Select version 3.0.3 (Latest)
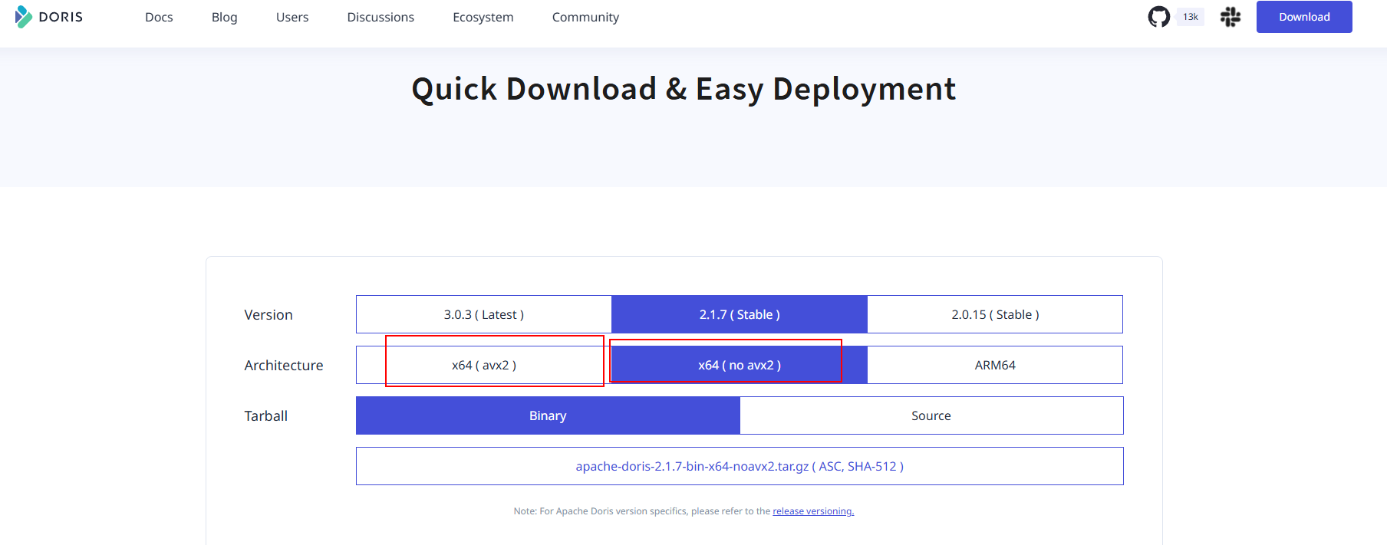This screenshot has width=1387, height=545. (484, 314)
